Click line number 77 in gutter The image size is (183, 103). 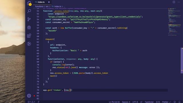pyautogui.click(x=38, y=84)
